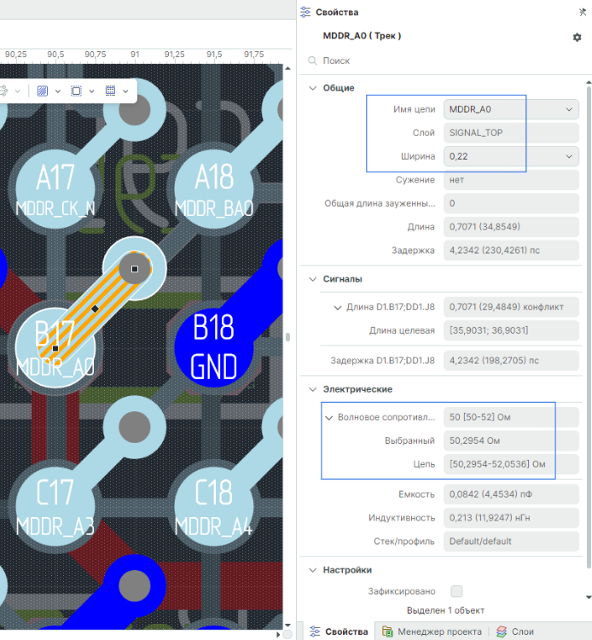The image size is (592, 640).
Task: Click the Сужение value нет
Action: (x=511, y=179)
